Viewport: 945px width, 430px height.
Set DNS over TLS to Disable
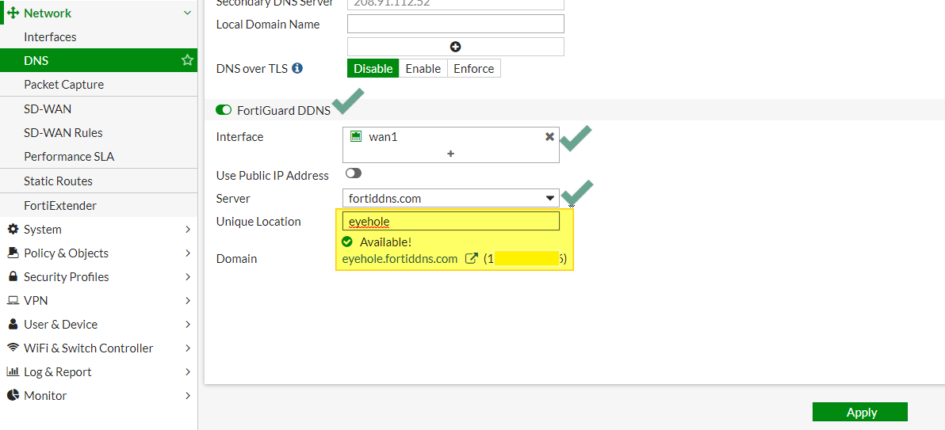pyautogui.click(x=373, y=68)
